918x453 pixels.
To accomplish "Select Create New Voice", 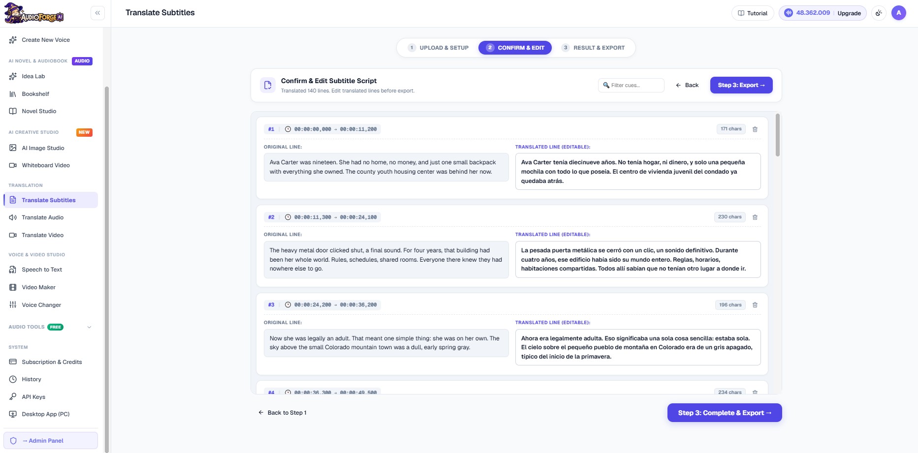I will pyautogui.click(x=51, y=40).
